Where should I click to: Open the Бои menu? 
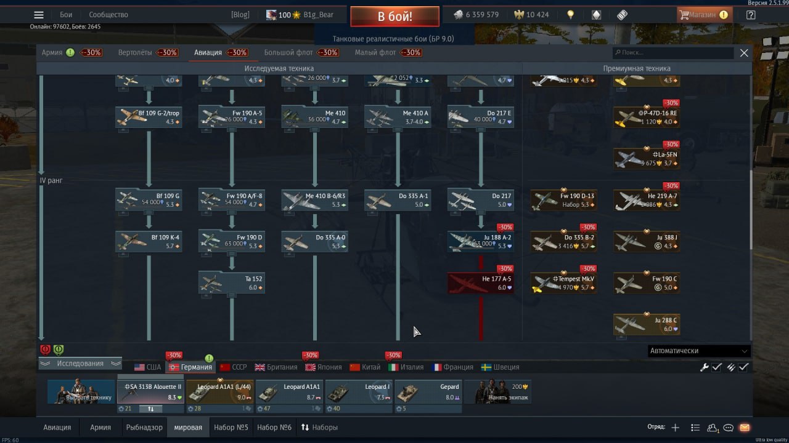tap(66, 15)
